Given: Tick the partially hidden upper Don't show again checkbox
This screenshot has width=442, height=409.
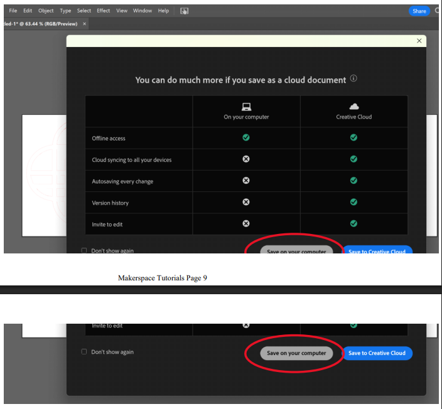Looking at the screenshot, I should coord(84,250).
